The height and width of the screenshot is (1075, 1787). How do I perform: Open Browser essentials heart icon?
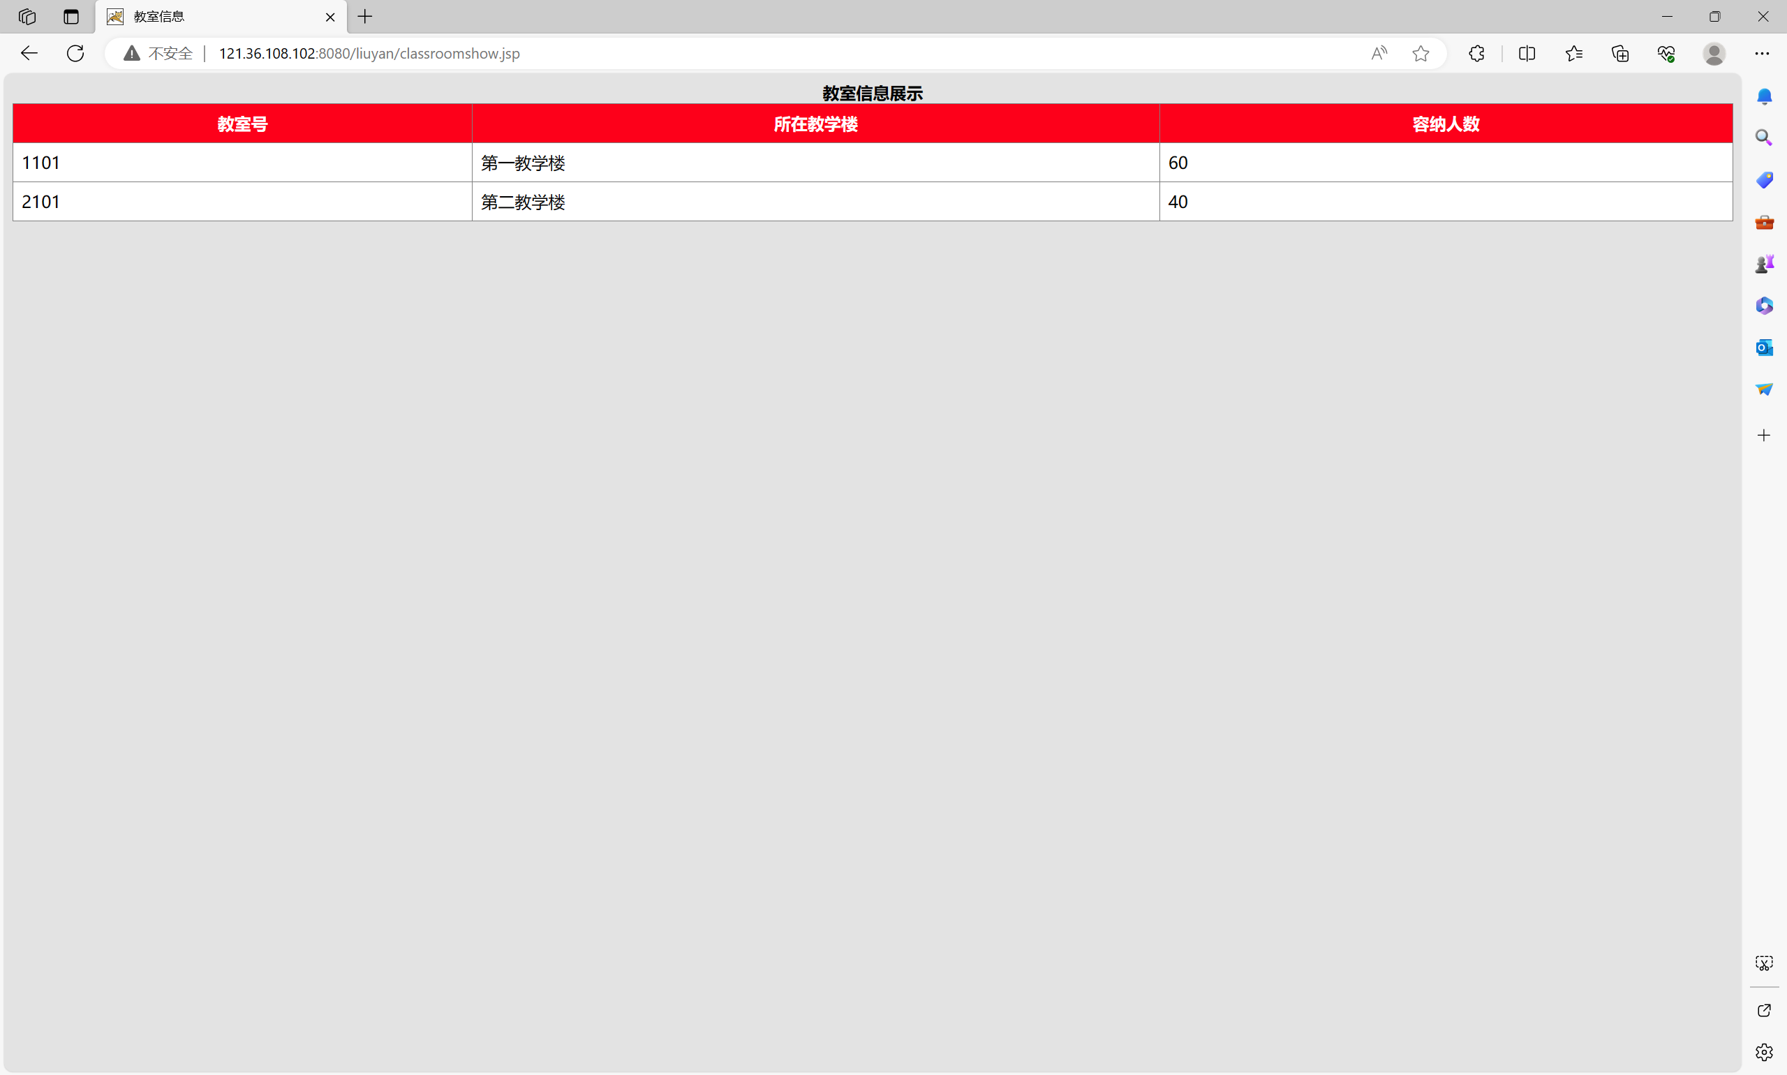(x=1666, y=53)
